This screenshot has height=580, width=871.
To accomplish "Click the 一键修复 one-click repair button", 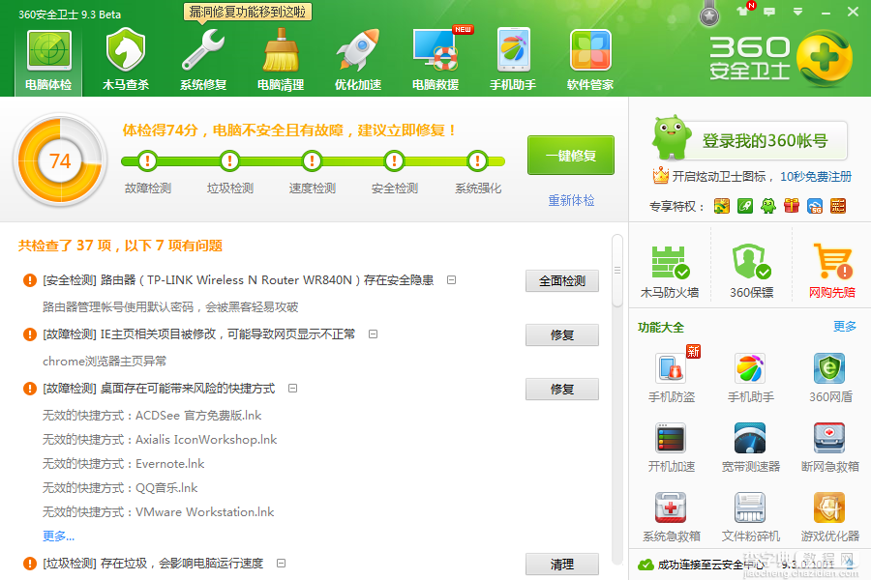I will [570, 156].
